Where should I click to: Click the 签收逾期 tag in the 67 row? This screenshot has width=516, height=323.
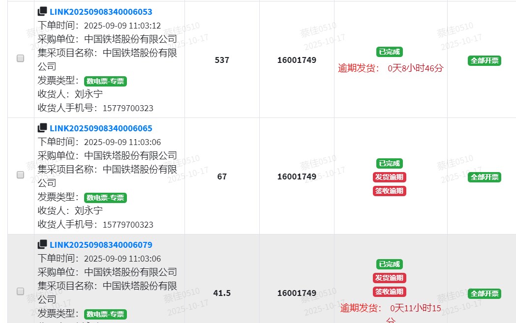(390, 191)
